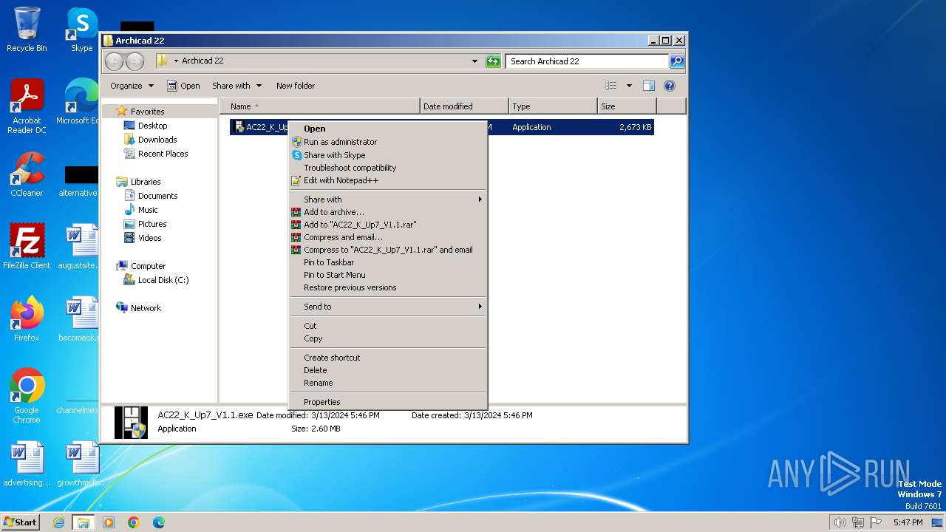This screenshot has width=946, height=532.
Task: Open the advertising Word document icon
Action: (x=27, y=464)
